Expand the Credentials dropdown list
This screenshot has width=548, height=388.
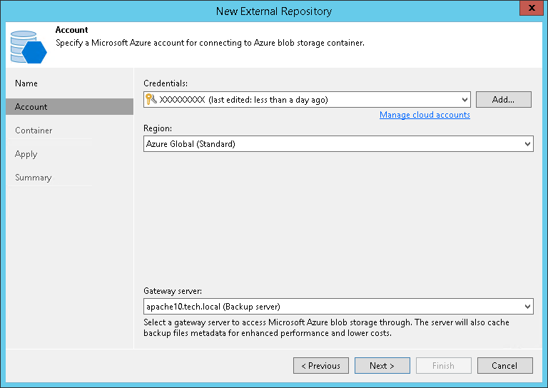click(x=465, y=100)
